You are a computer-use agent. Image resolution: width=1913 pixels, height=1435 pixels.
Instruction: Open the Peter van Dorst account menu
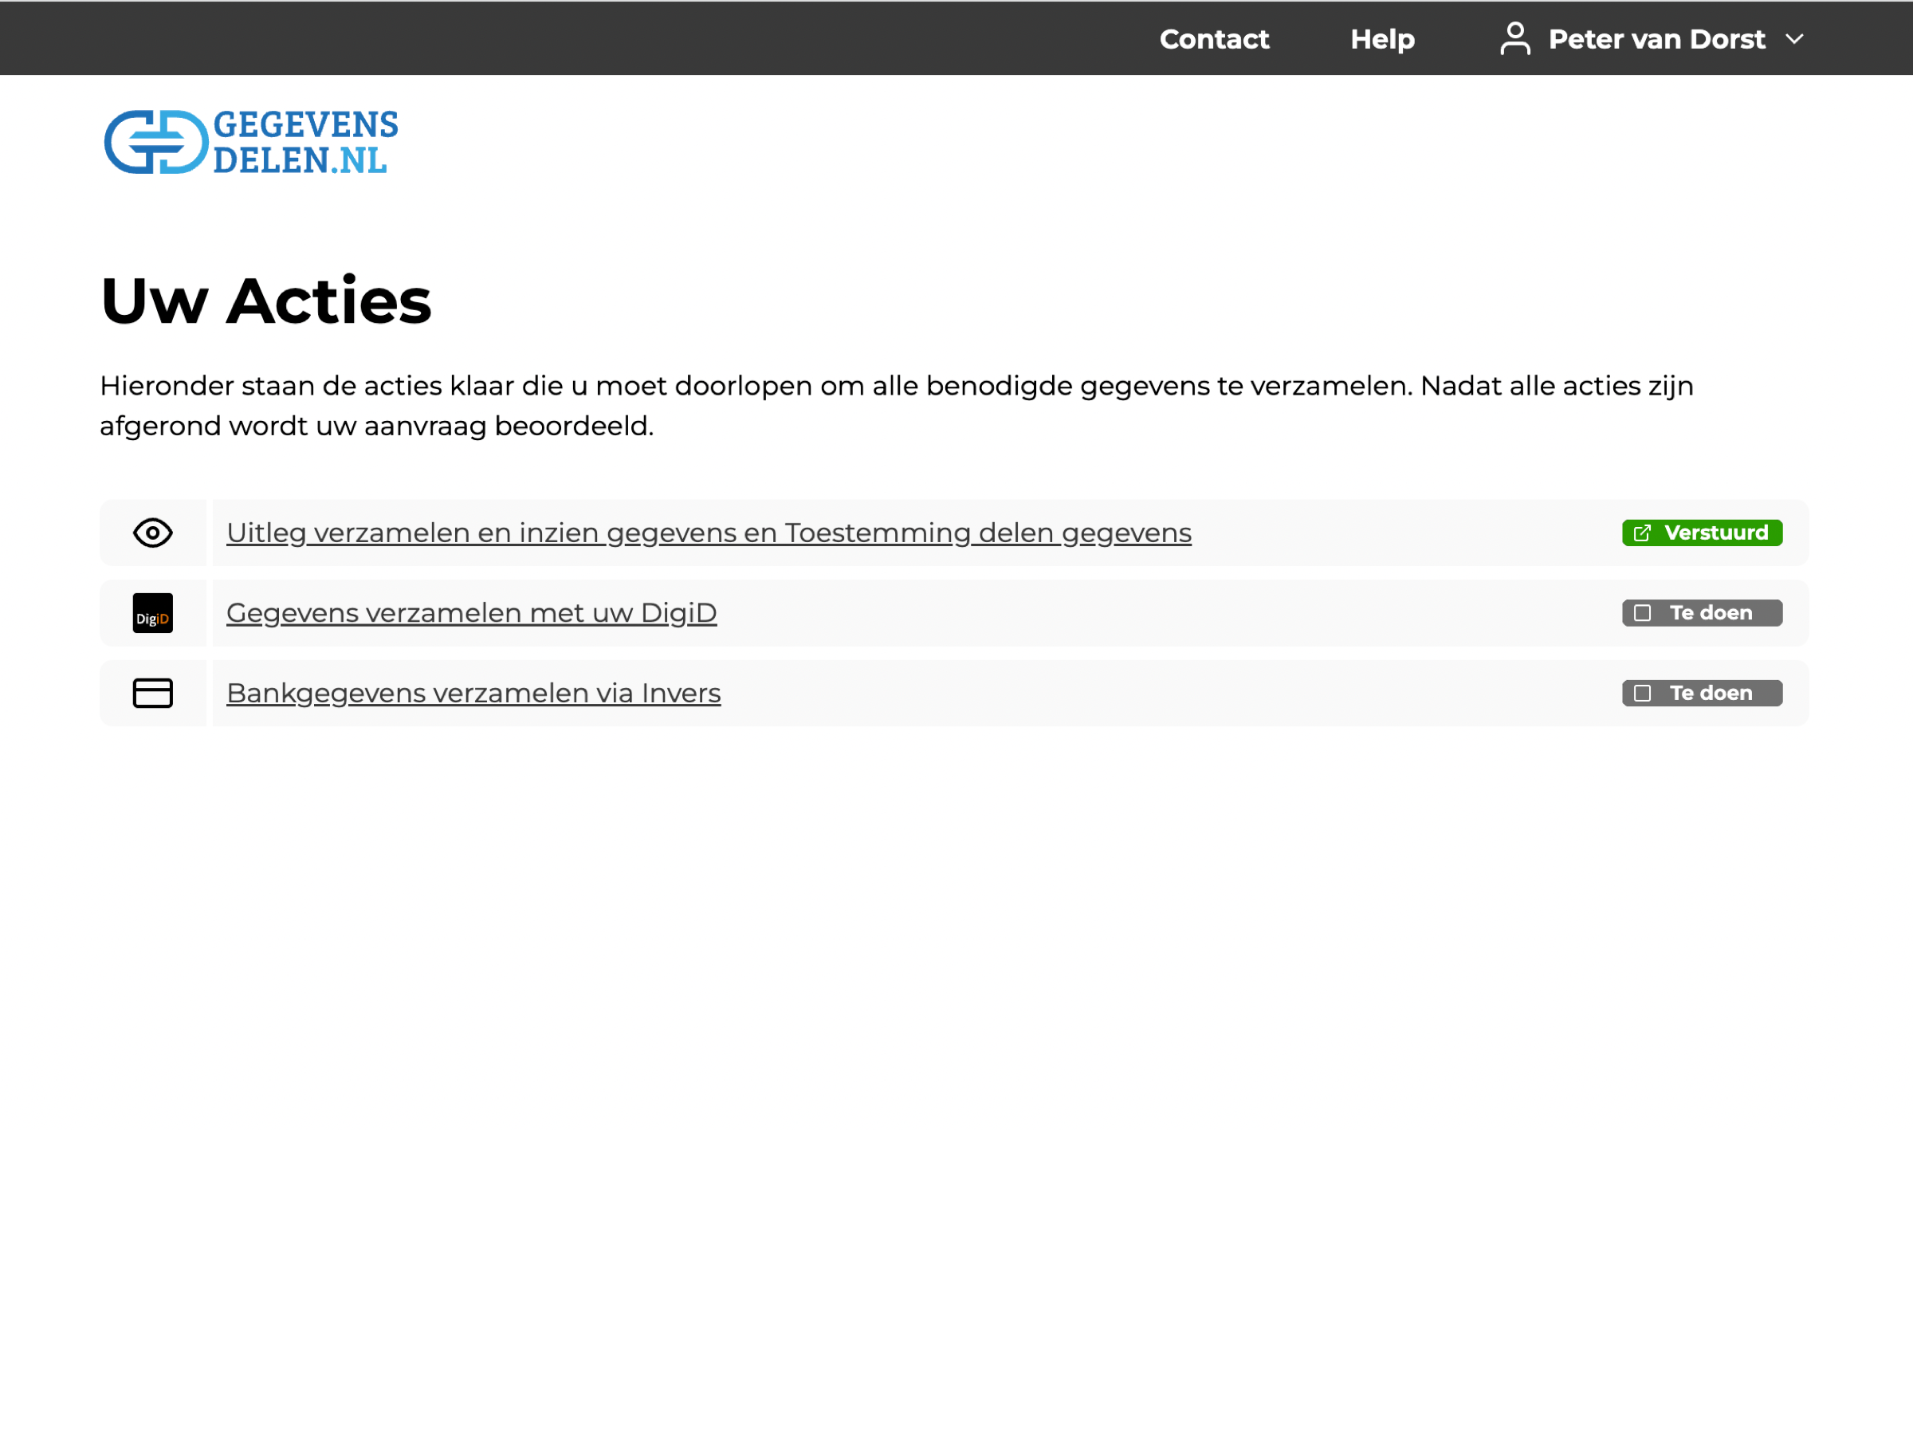(1656, 39)
